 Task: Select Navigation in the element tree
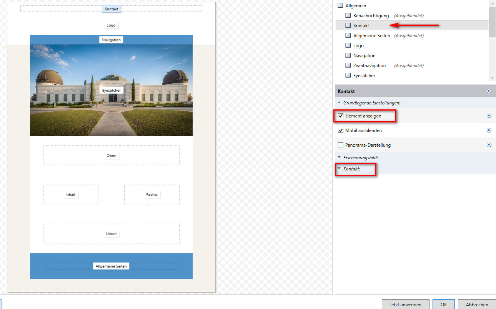click(x=365, y=56)
